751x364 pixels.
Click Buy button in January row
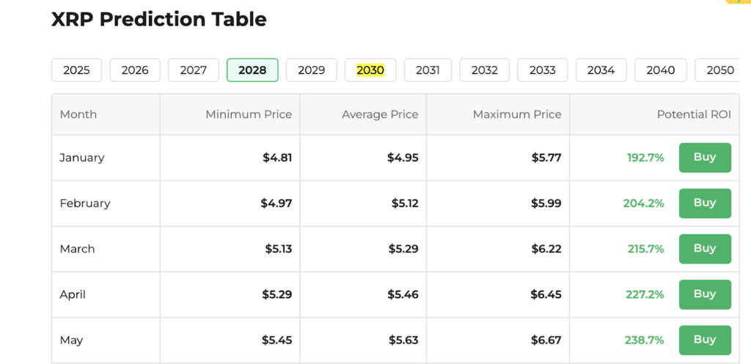click(x=704, y=157)
